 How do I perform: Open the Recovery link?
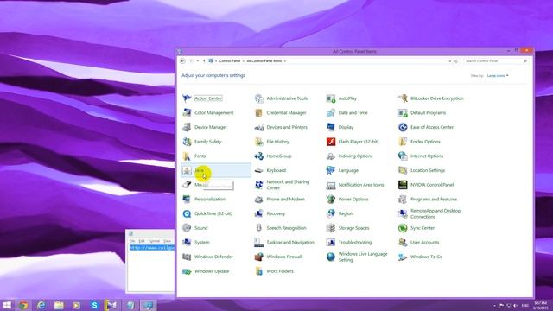tap(276, 213)
